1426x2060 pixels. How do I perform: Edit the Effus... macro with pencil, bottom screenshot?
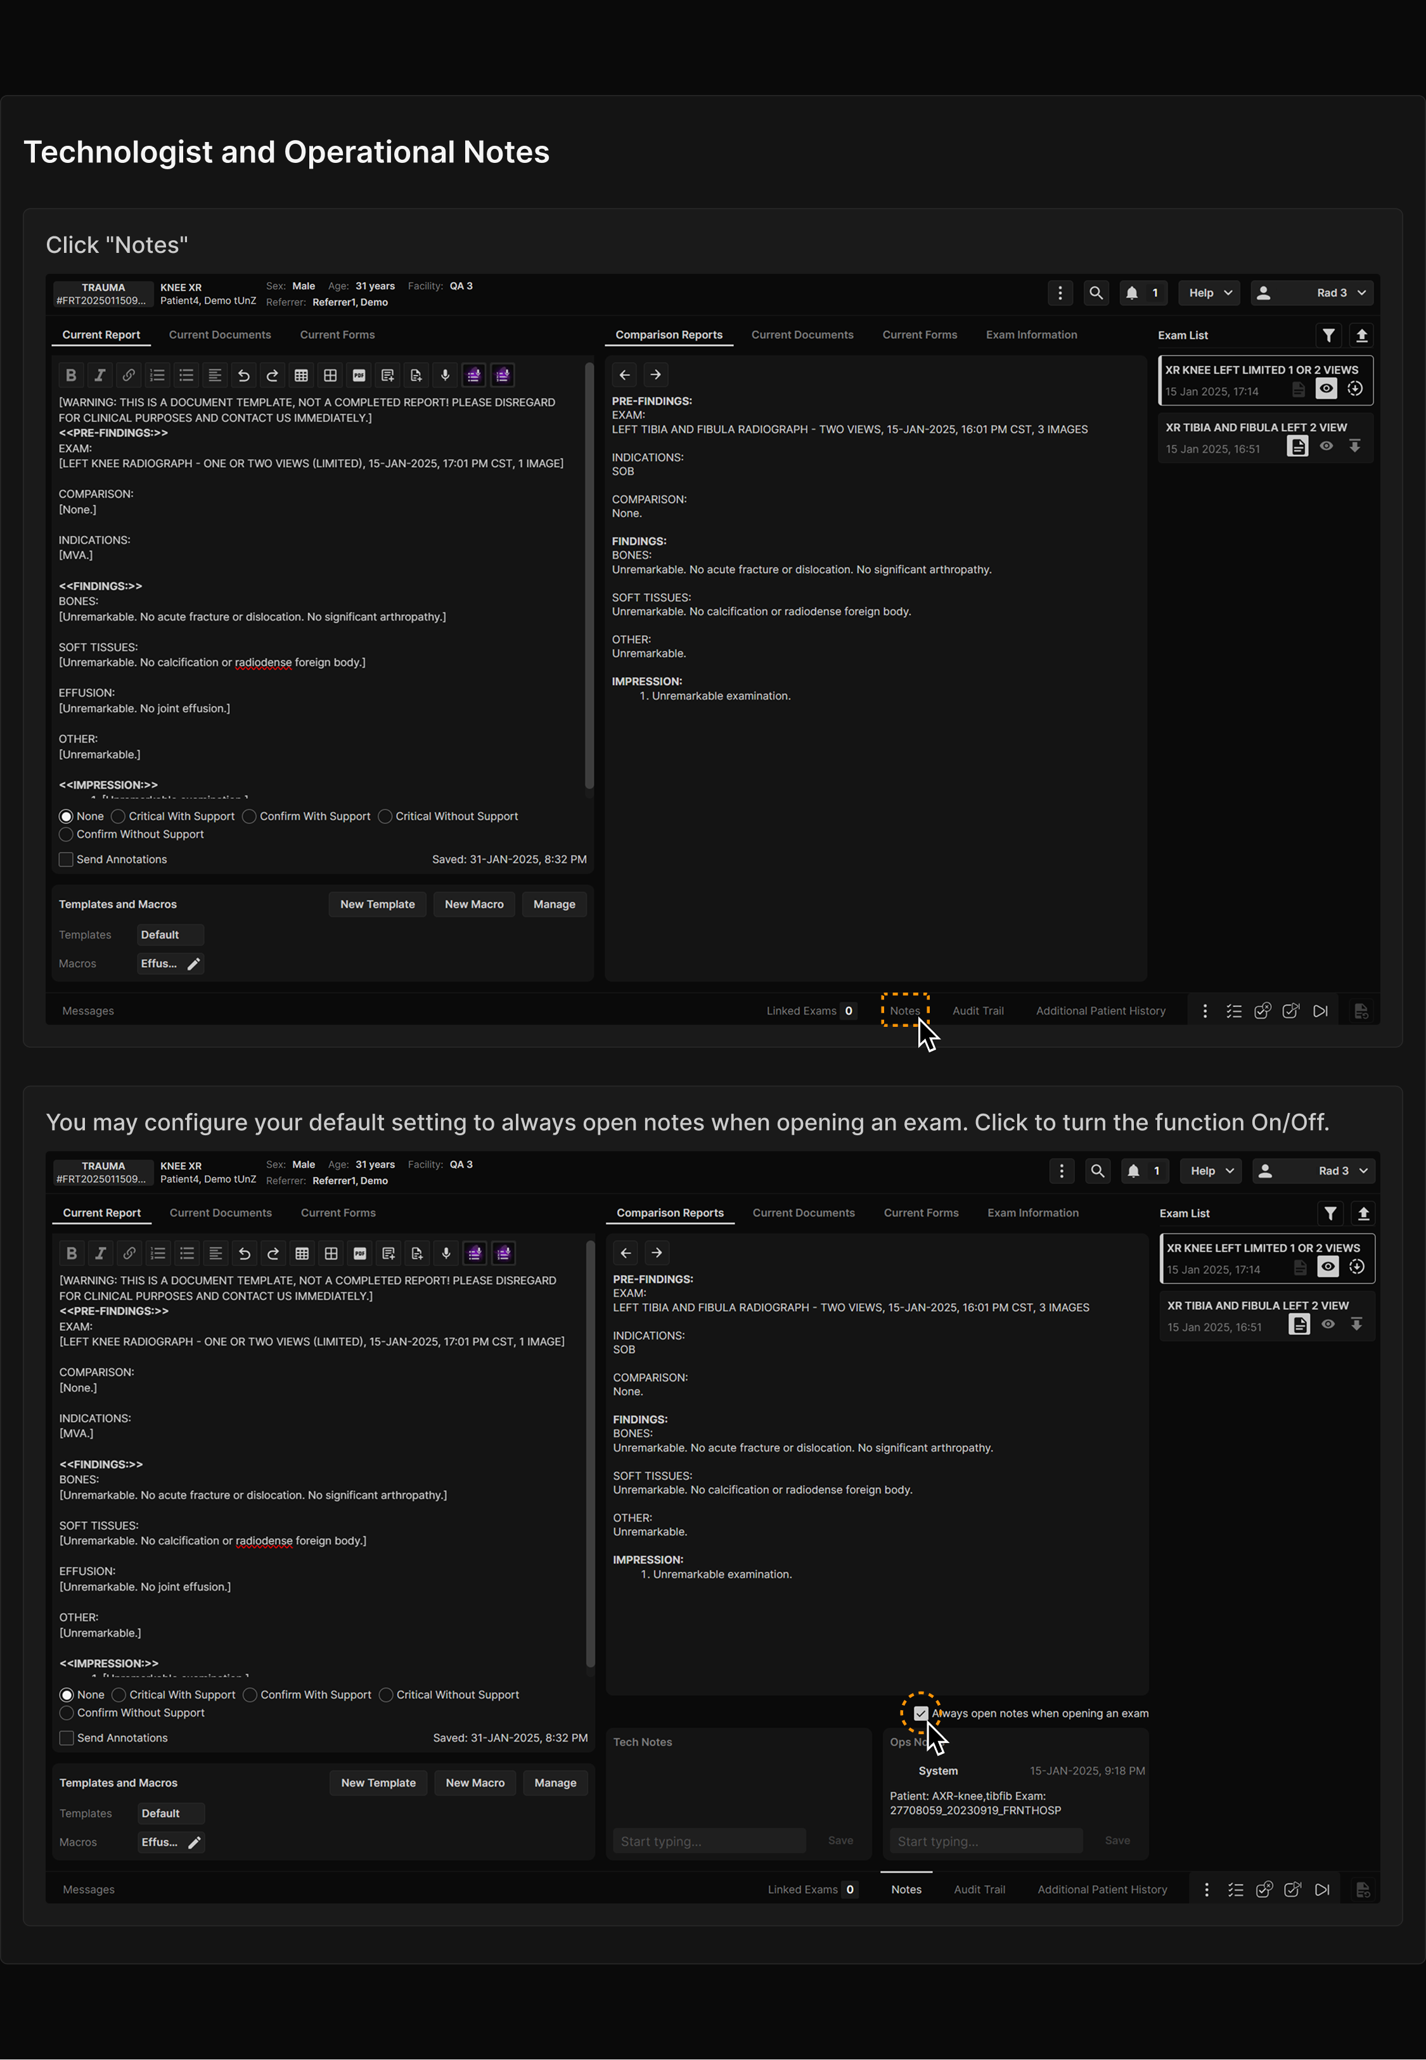tap(195, 1842)
